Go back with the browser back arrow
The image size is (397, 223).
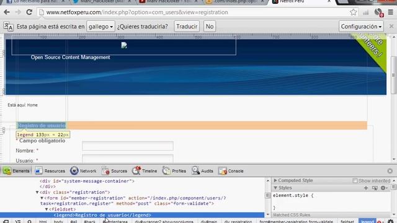[7, 12]
